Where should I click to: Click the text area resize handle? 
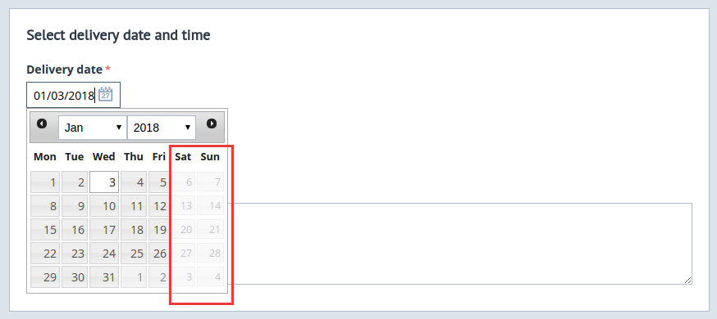687,281
